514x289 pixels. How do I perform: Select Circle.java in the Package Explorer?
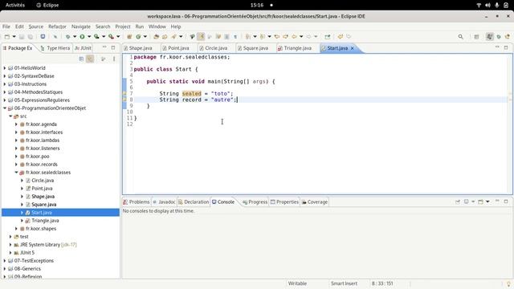click(43, 180)
